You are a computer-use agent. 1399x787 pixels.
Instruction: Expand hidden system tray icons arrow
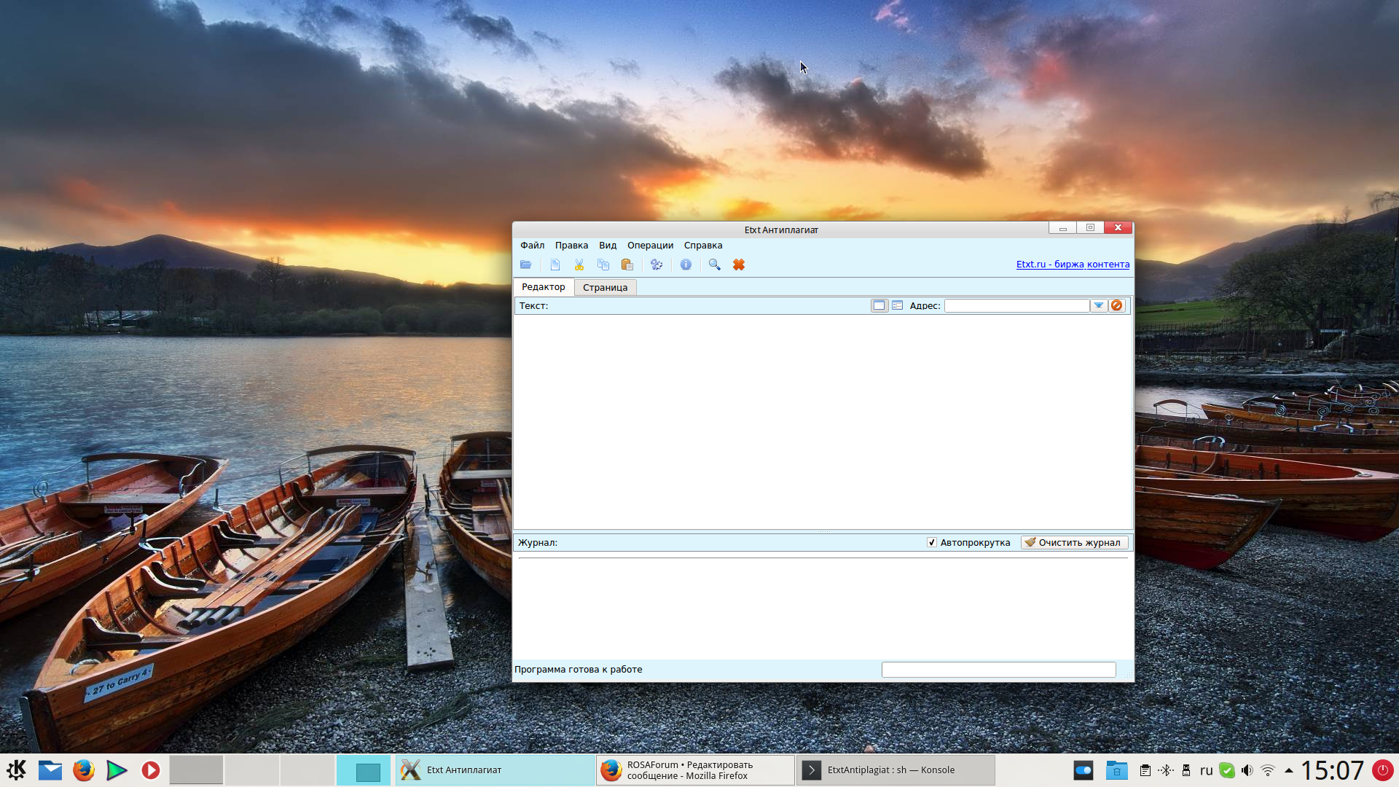point(1288,770)
